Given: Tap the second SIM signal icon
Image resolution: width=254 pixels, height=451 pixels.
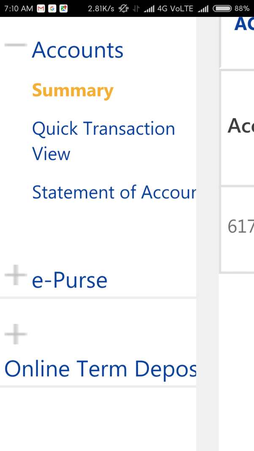Looking at the screenshot, I should (x=203, y=8).
